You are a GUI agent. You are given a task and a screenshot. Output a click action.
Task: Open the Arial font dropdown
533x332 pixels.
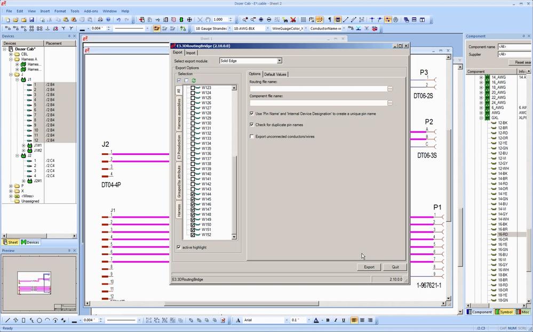286,320
